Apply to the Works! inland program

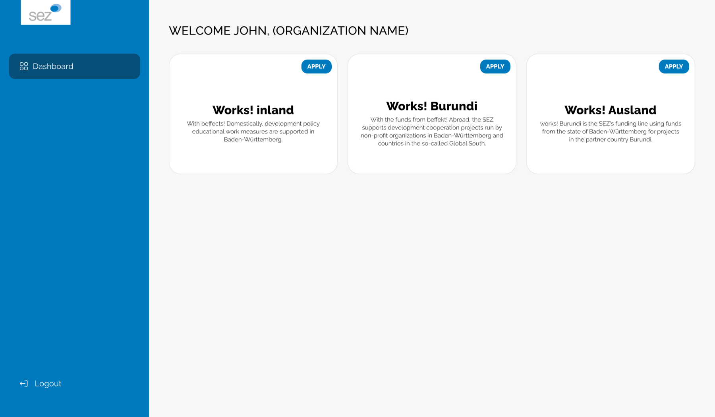click(316, 67)
